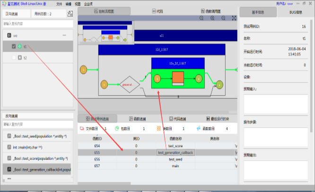Select the 'test_generation_callback' table cell
Viewport: 315px width, 192px height.
(175, 153)
